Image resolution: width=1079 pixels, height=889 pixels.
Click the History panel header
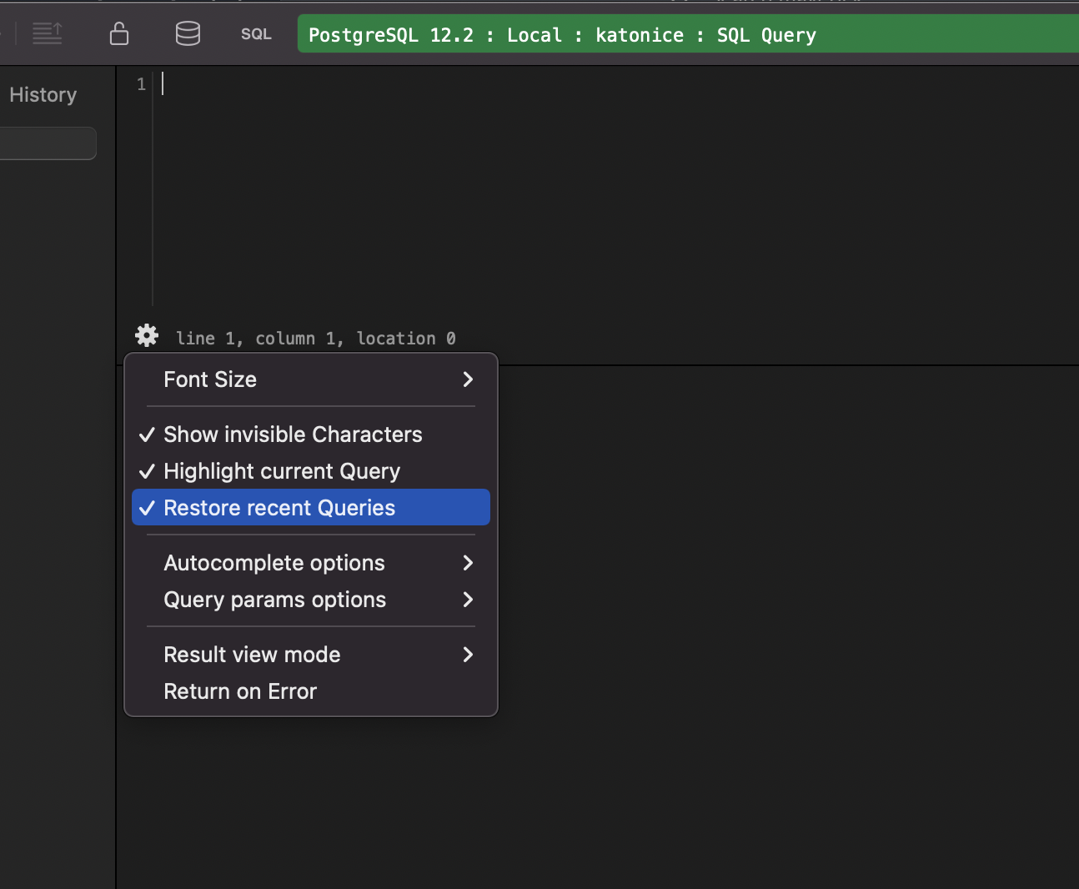(x=43, y=94)
